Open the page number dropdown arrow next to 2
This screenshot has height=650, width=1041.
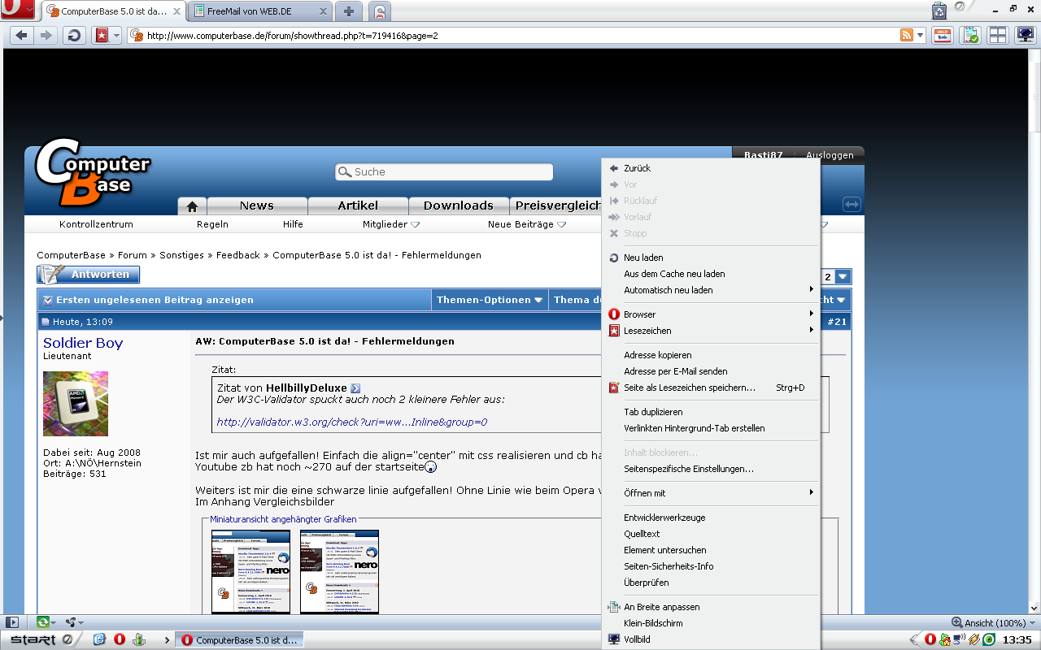coord(843,277)
